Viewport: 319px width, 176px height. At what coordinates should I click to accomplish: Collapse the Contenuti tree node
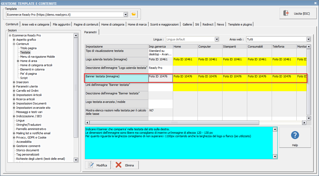14,44
